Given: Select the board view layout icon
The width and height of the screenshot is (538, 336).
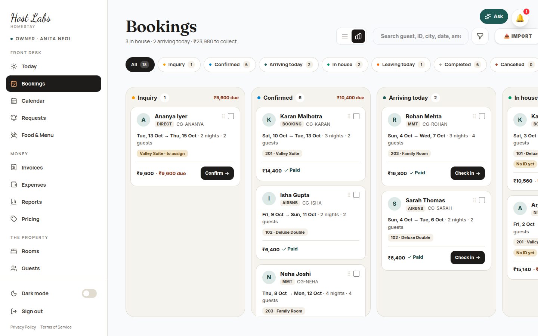Looking at the screenshot, I should 358,36.
